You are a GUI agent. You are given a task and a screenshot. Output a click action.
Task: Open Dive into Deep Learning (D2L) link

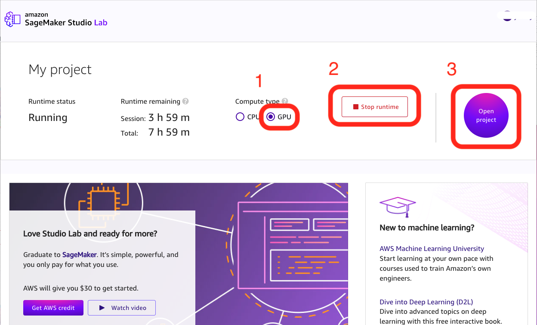pos(426,302)
